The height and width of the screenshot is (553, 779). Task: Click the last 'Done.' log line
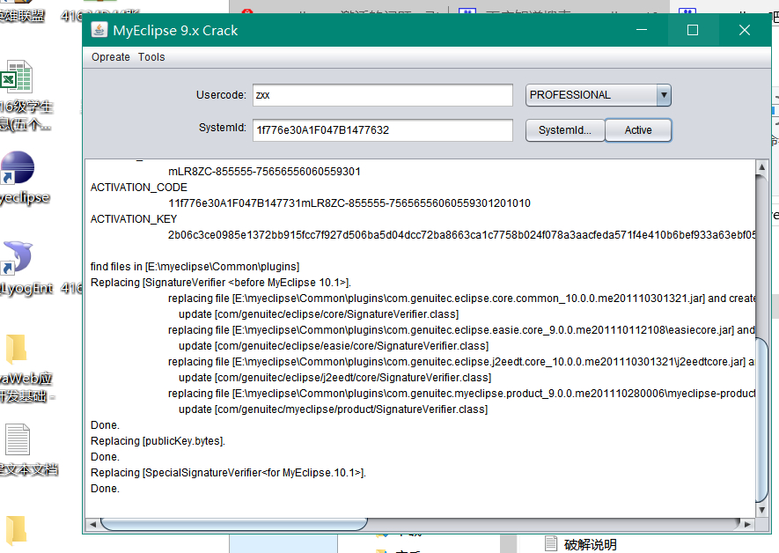105,489
